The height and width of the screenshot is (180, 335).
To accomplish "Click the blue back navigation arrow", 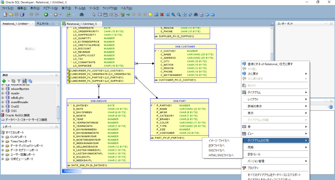I will (x=207, y=14).
